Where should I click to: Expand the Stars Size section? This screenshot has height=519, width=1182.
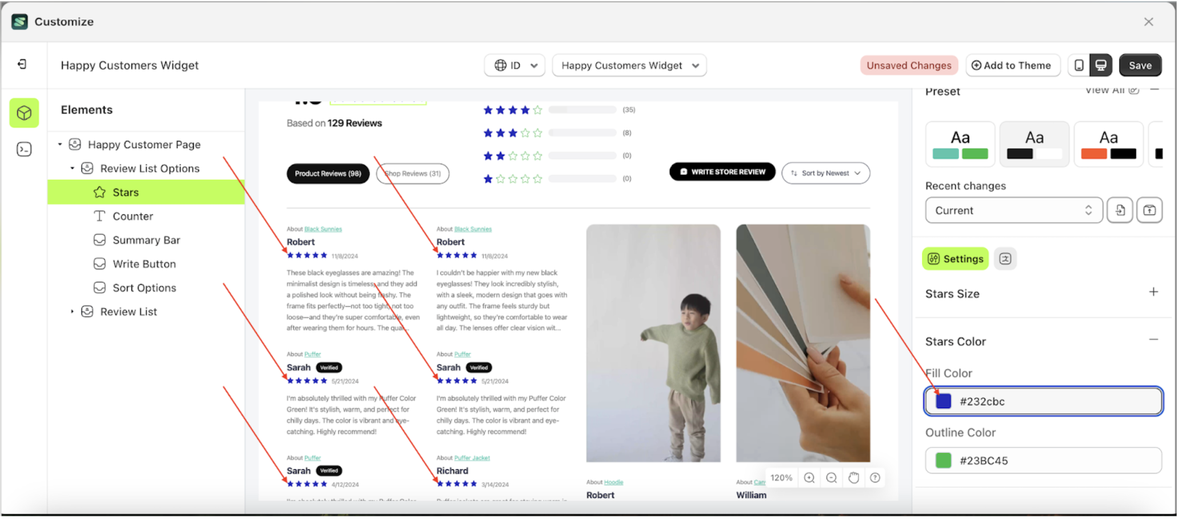(x=1153, y=292)
